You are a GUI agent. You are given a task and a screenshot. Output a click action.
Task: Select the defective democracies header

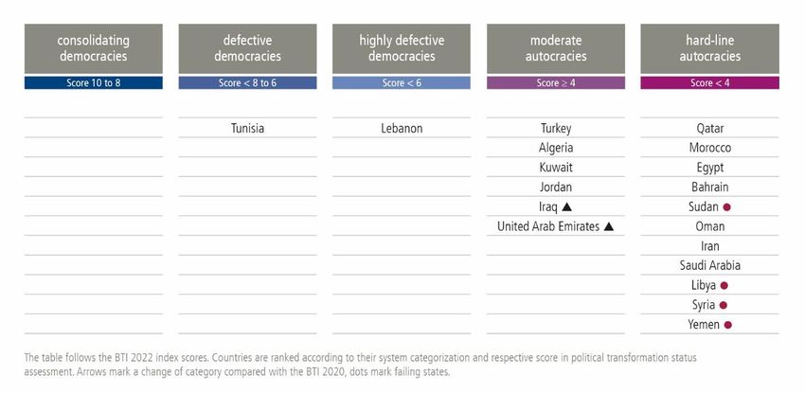(x=247, y=48)
